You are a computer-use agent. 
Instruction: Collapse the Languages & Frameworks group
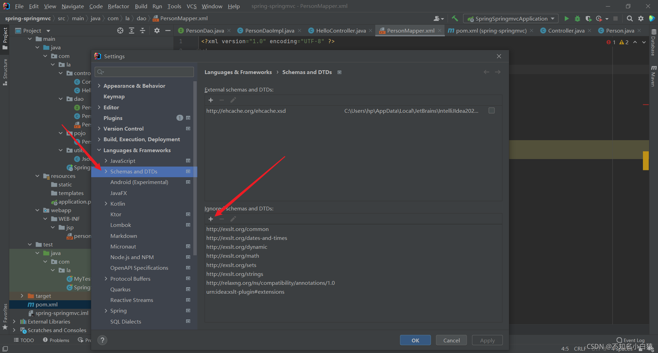(x=99, y=150)
